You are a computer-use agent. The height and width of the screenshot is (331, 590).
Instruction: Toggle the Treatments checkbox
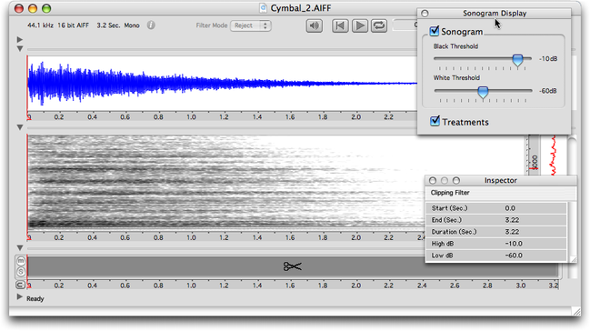pos(435,121)
